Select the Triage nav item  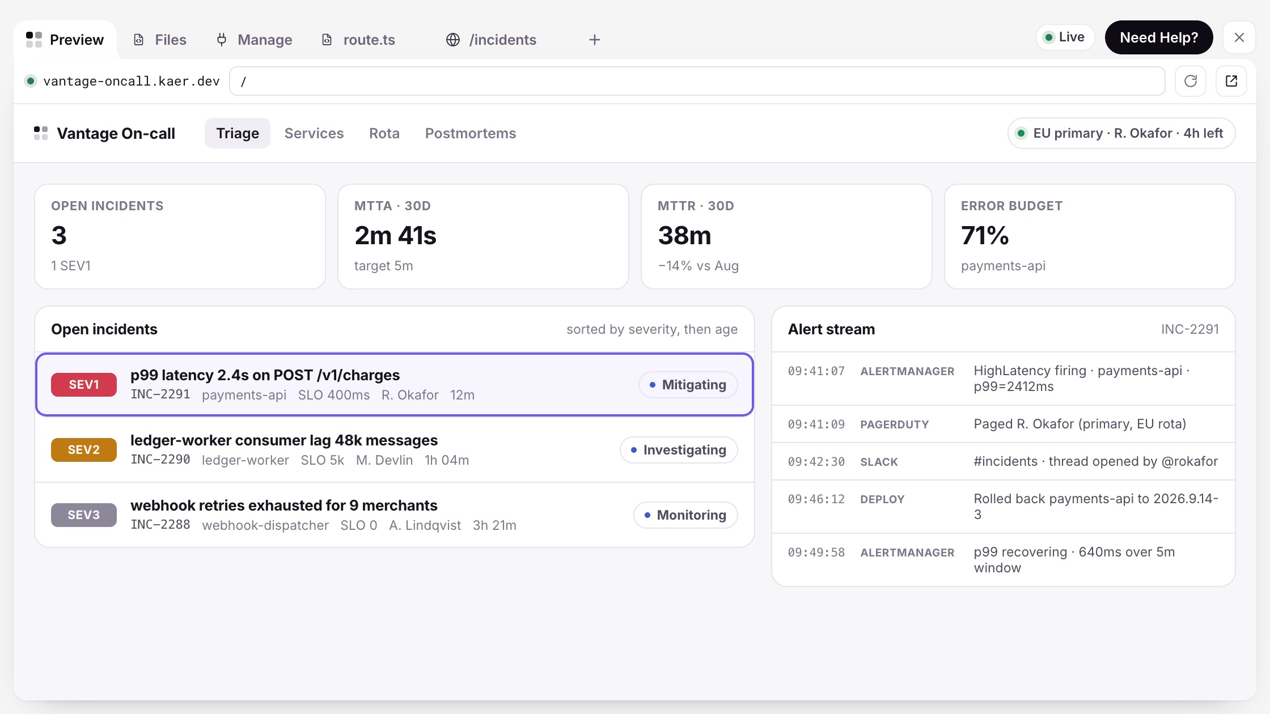(238, 133)
